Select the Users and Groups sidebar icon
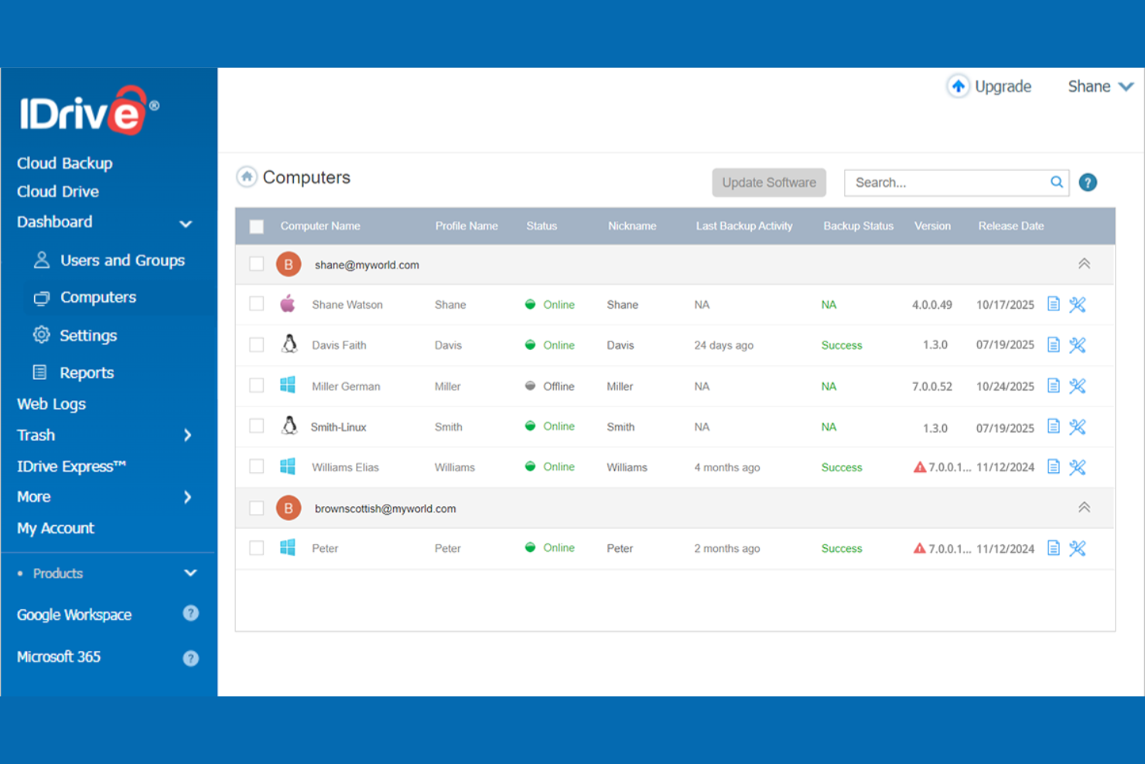1145x764 pixels. click(40, 260)
